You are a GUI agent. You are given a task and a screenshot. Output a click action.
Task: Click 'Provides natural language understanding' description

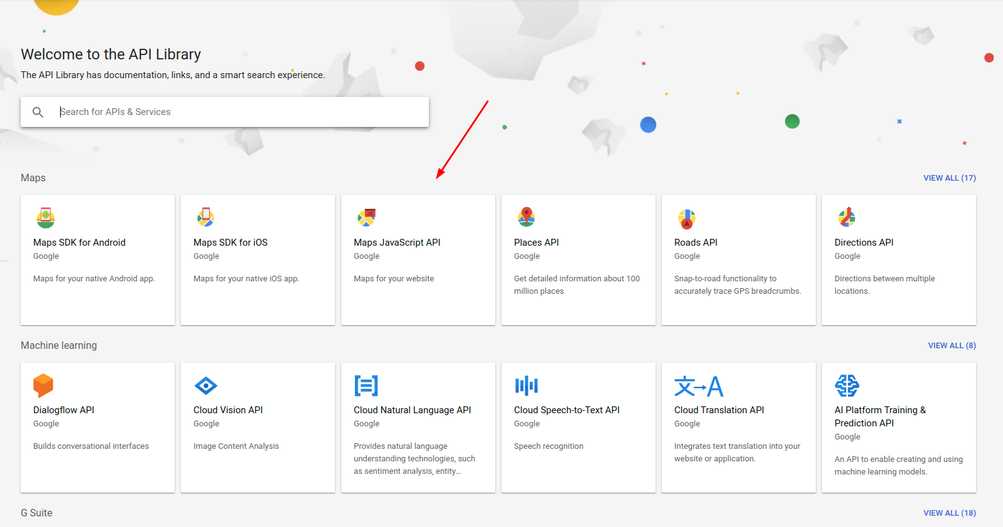pos(414,459)
